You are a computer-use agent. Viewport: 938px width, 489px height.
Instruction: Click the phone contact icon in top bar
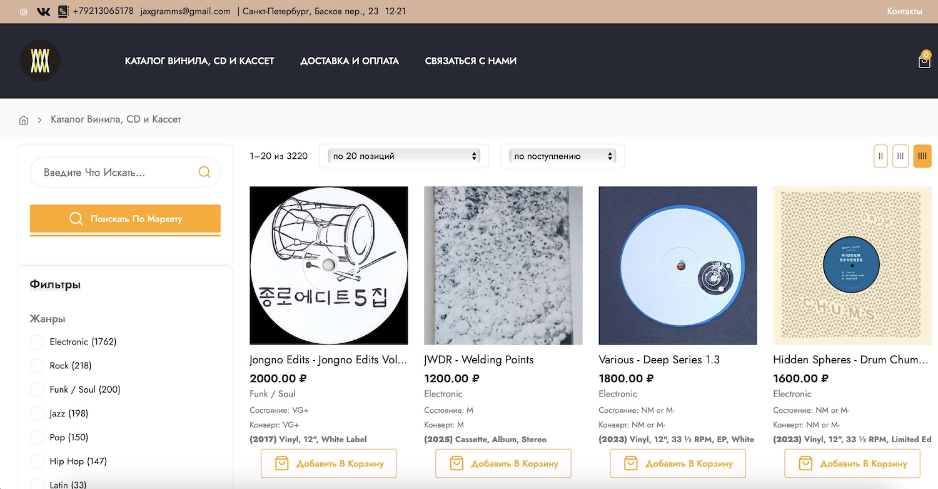tap(63, 12)
